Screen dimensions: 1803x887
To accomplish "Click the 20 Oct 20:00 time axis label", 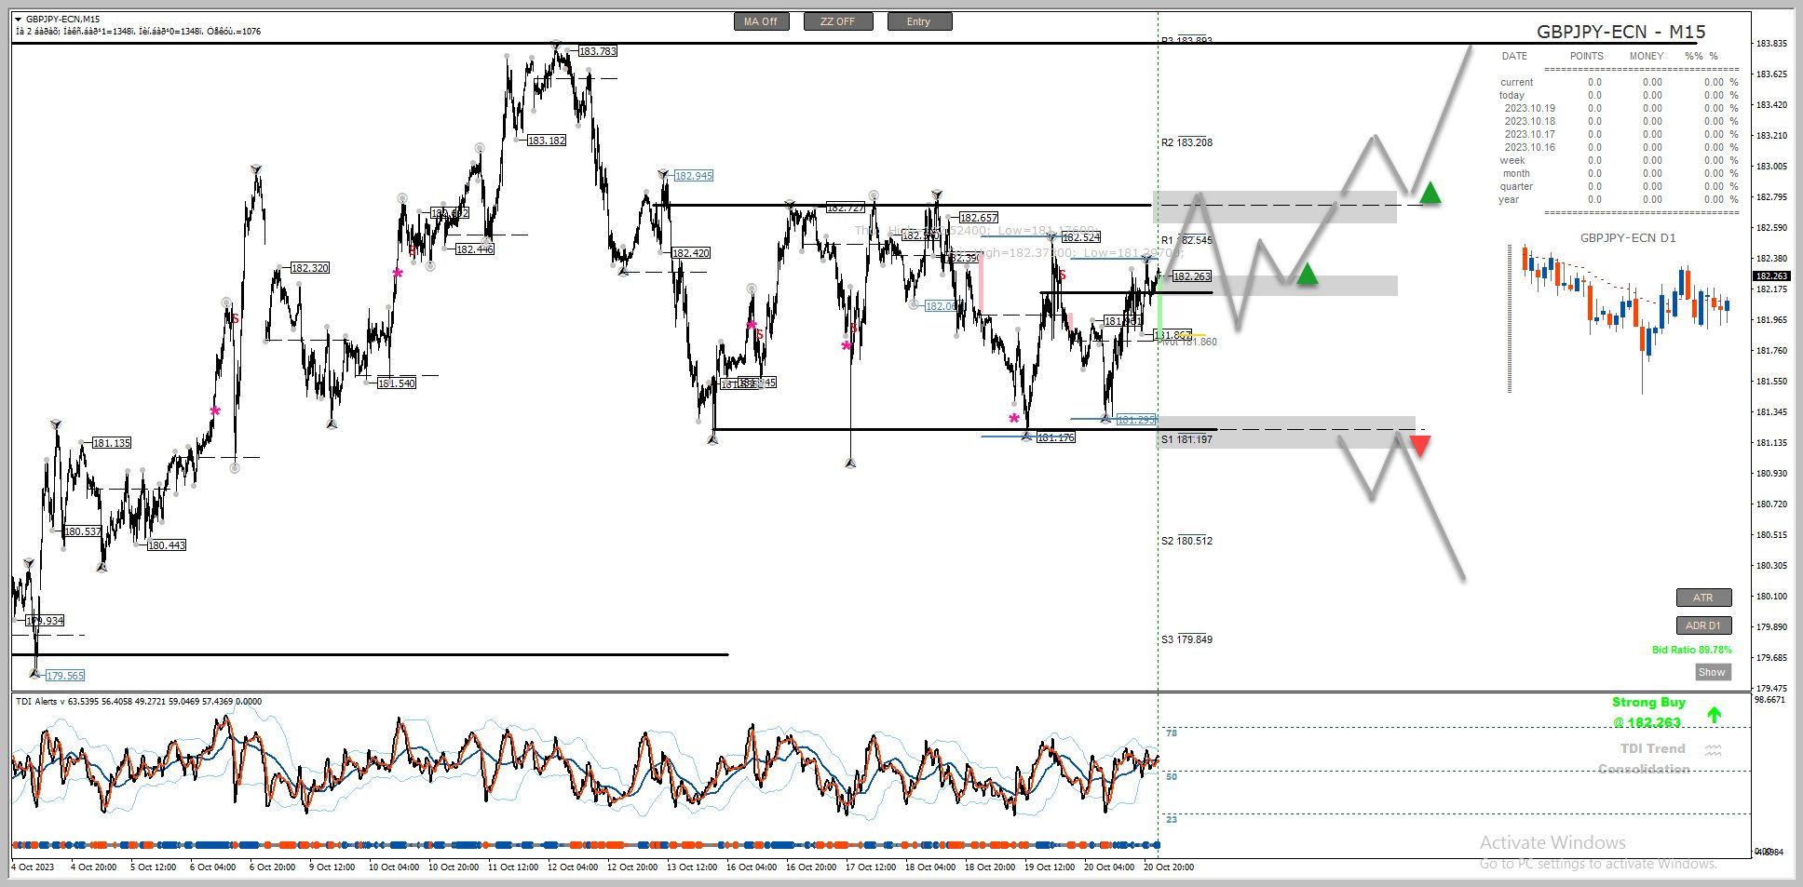I will click(1169, 867).
